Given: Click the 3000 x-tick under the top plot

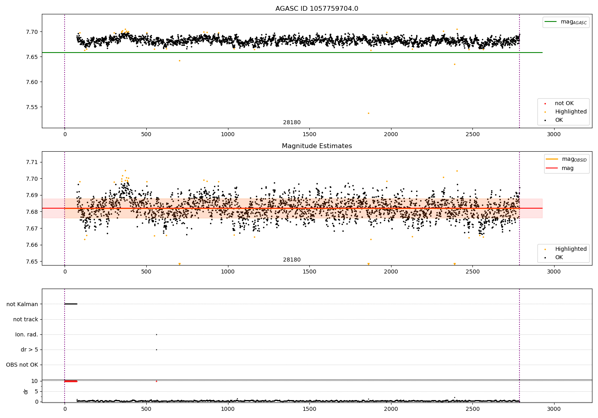Looking at the screenshot, I should [x=554, y=134].
